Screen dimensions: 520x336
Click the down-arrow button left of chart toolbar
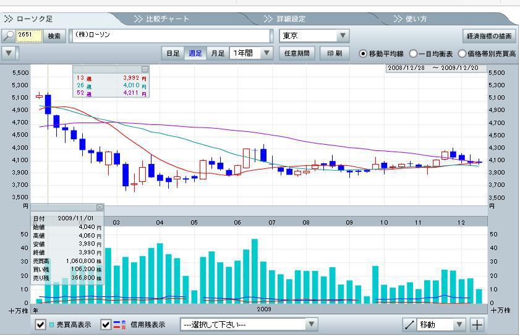8,53
